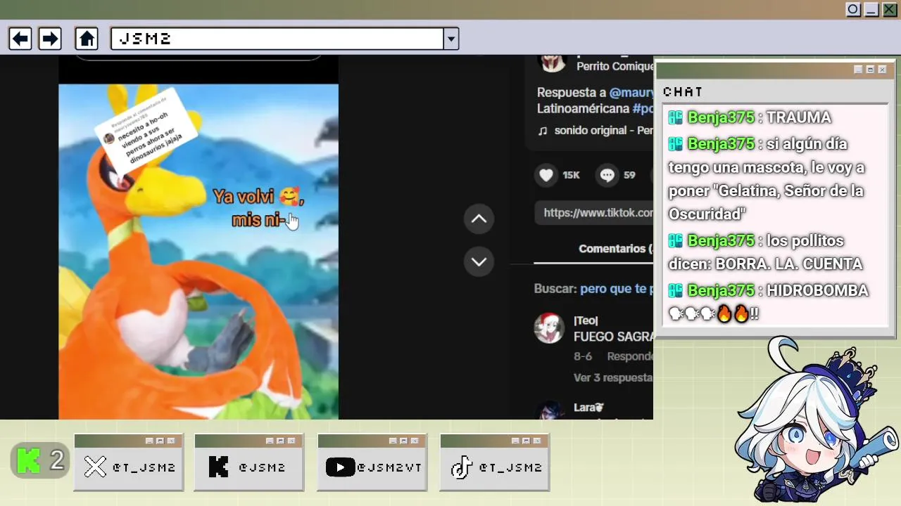
Task: Go to next video with down chevron
Action: pos(479,261)
